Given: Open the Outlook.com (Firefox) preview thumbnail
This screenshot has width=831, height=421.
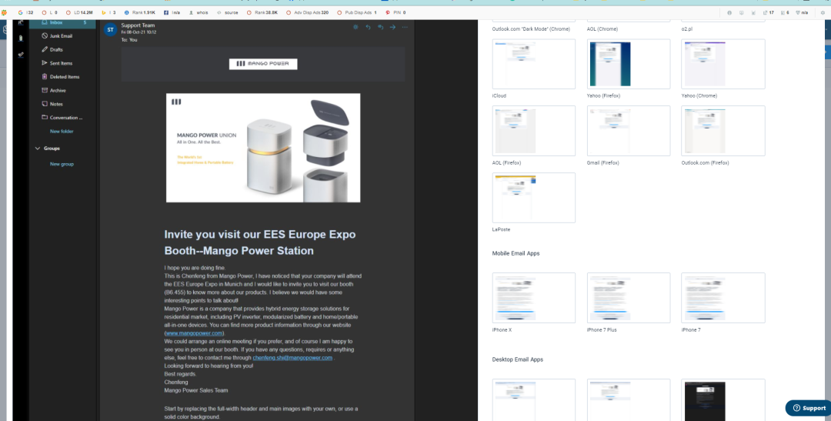Looking at the screenshot, I should (723, 131).
